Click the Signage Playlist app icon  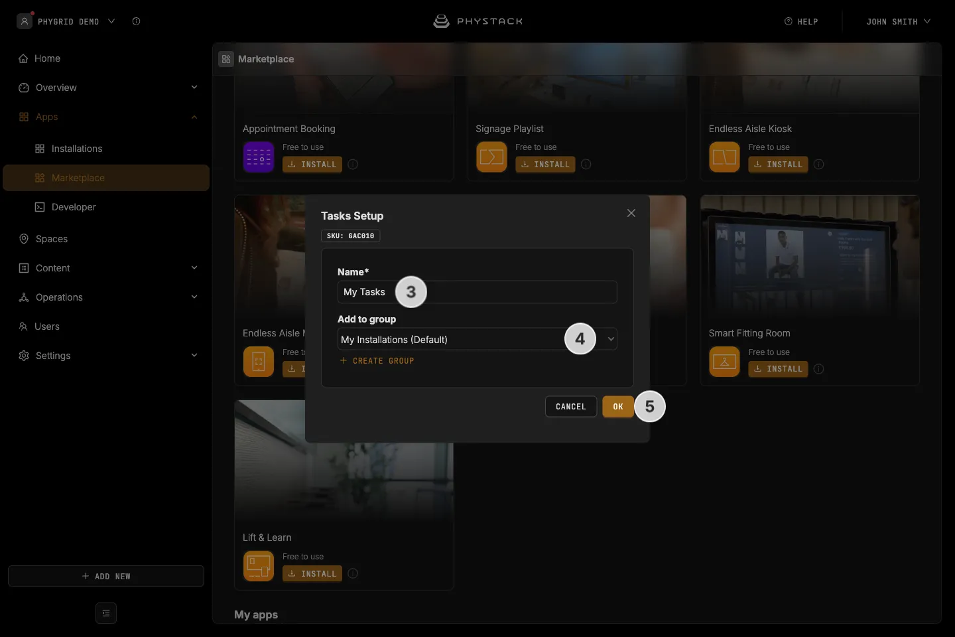click(491, 157)
